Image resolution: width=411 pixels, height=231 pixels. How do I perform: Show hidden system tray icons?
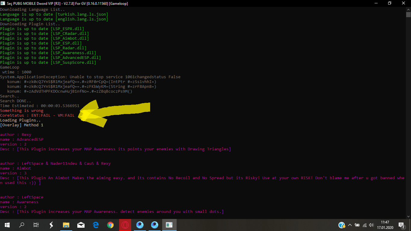click(x=350, y=225)
